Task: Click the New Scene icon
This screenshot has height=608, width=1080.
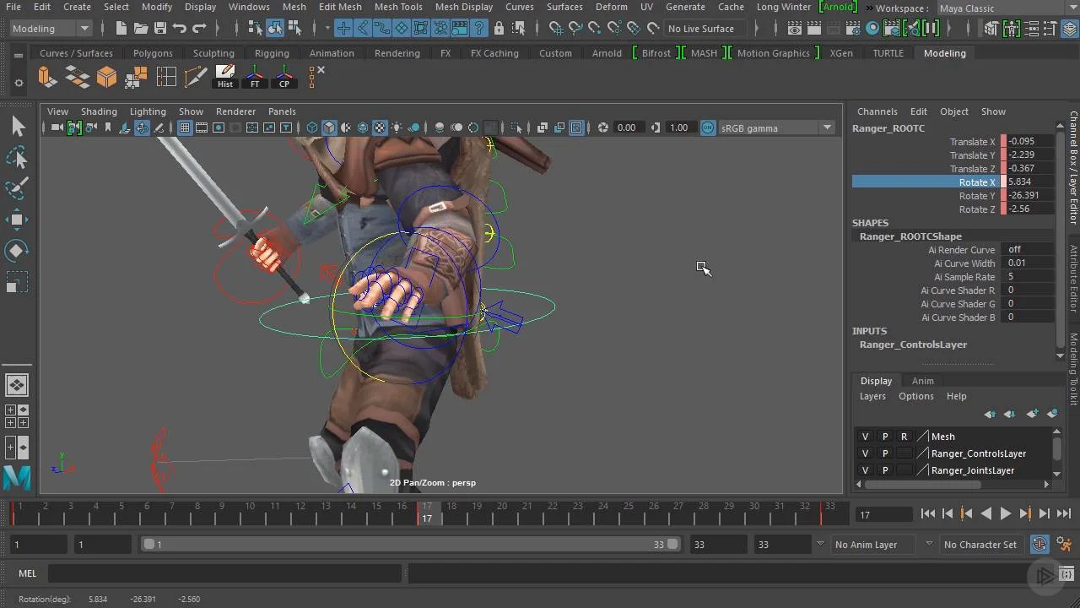Action: [121, 28]
